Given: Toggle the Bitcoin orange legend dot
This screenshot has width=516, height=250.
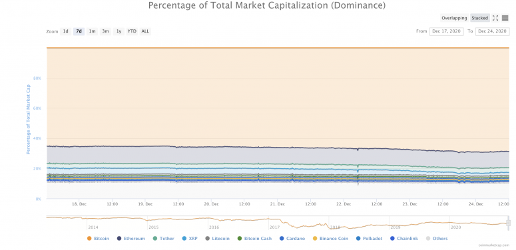Looking at the screenshot, I should (x=89, y=239).
